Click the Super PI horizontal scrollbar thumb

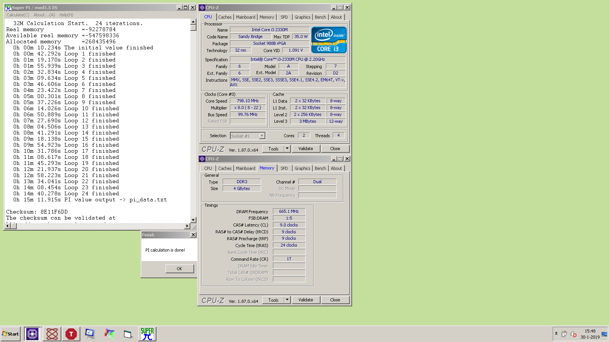click(x=13, y=226)
